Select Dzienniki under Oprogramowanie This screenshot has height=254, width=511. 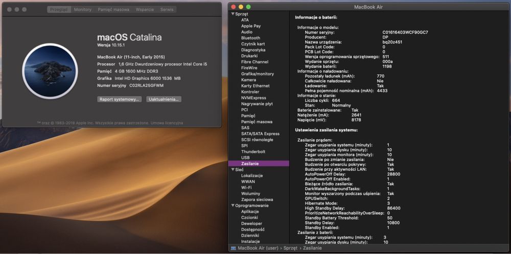click(250, 236)
